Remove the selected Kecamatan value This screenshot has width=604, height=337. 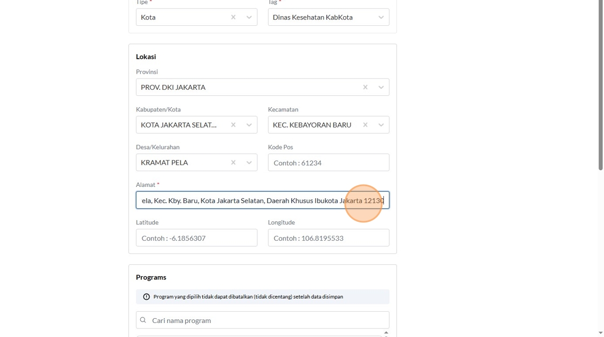(365, 125)
